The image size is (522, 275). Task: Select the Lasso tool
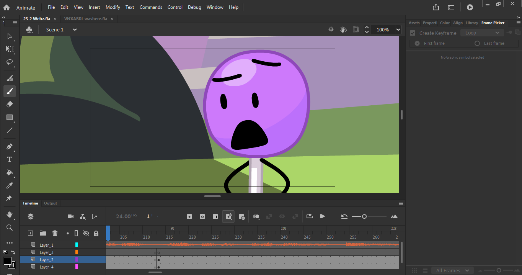(10, 62)
